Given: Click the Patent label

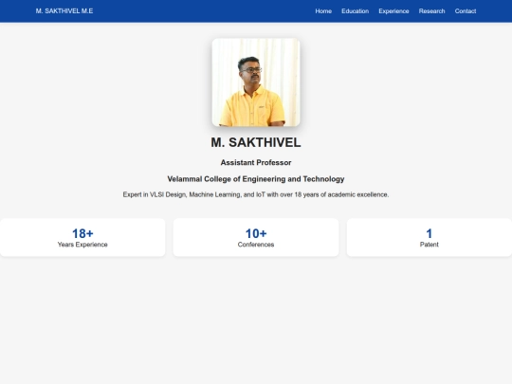Looking at the screenshot, I should click(430, 245).
